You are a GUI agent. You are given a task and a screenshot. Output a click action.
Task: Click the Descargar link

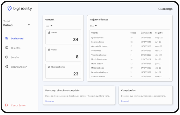pos(50,101)
